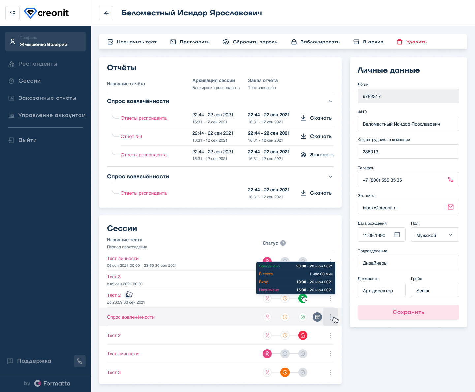Click orange clock status icon in Тест 3 row
Screen dimensions: 475x392
click(285, 372)
